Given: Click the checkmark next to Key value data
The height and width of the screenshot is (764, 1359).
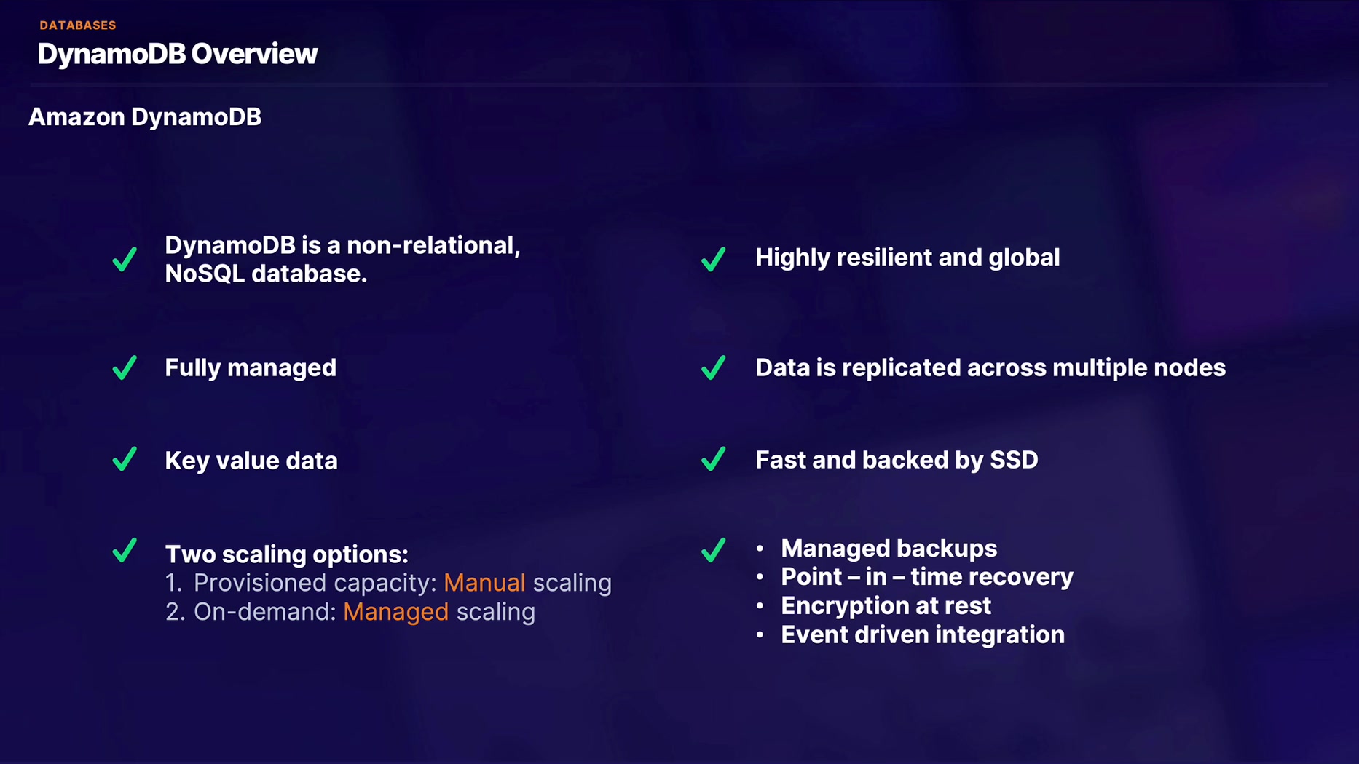Looking at the screenshot, I should (x=125, y=460).
